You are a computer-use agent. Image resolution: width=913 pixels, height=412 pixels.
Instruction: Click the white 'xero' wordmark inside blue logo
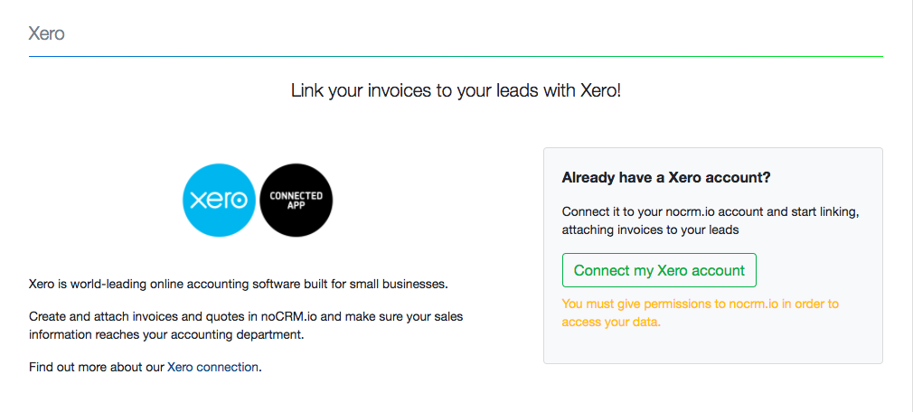[220, 201]
